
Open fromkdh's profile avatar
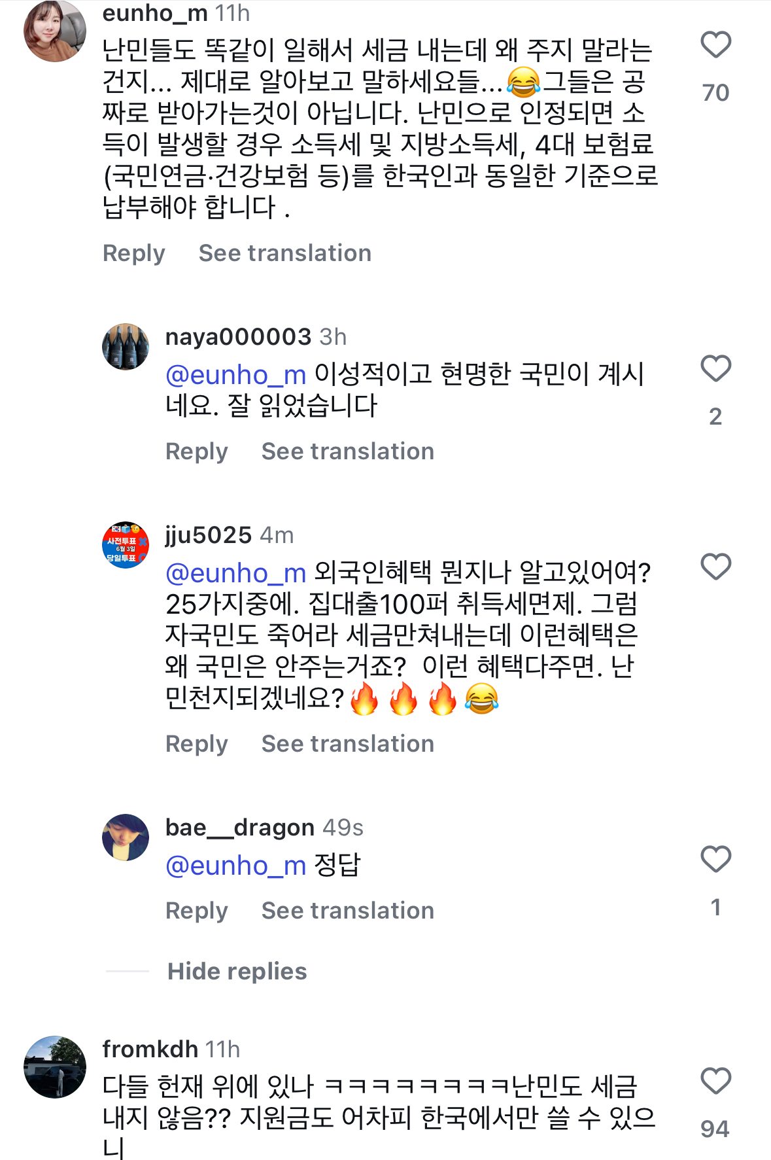pyautogui.click(x=55, y=1066)
